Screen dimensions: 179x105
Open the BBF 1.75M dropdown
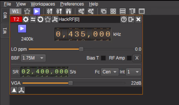[33, 58]
